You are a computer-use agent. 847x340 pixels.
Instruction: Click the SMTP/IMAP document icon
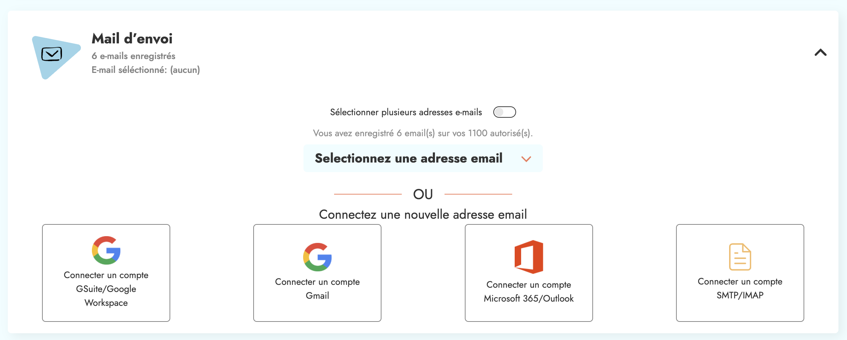740,257
